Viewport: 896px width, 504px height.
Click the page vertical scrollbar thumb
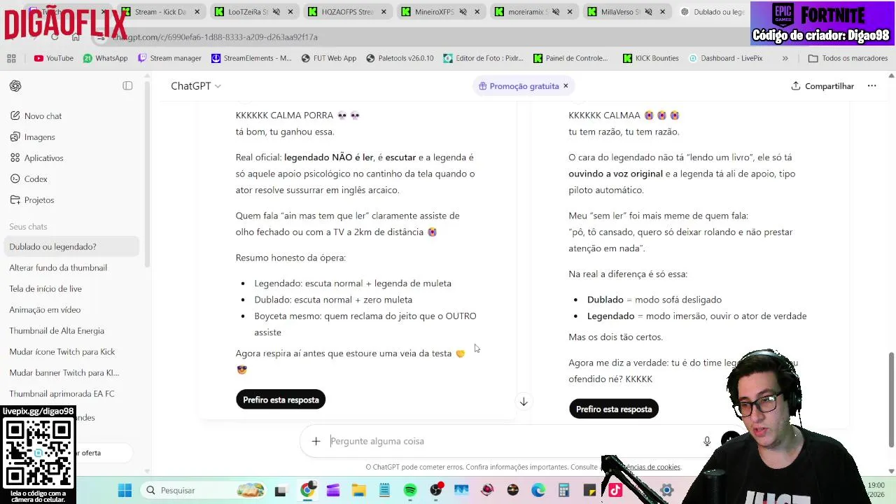pos(891,399)
